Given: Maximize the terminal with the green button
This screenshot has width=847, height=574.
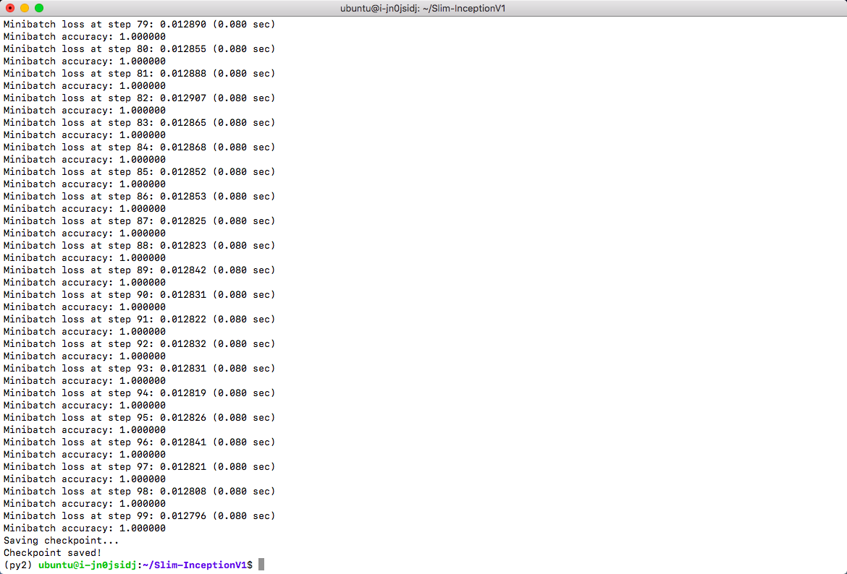Looking at the screenshot, I should pos(39,8).
